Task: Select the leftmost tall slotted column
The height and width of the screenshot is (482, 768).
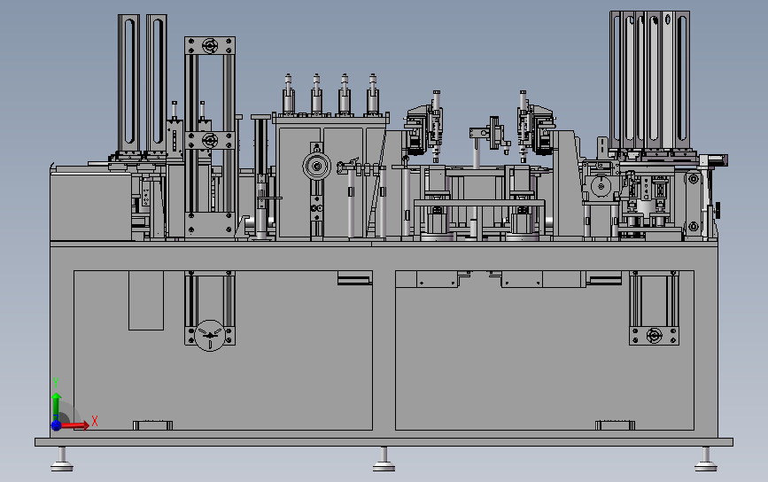Action: tap(128, 82)
